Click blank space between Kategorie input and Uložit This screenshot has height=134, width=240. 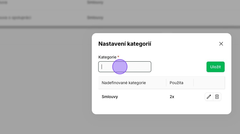179,67
